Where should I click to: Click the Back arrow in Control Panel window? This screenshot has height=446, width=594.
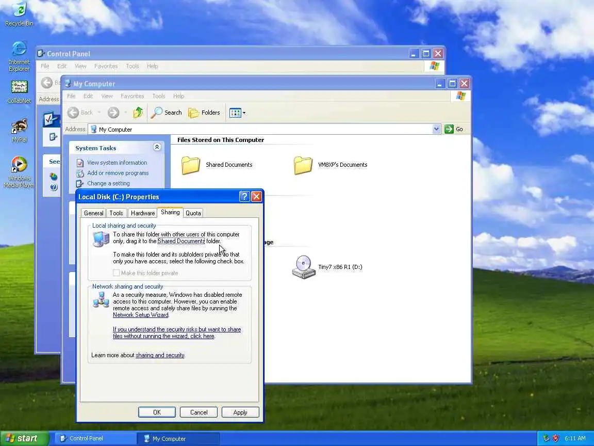pyautogui.click(x=47, y=83)
